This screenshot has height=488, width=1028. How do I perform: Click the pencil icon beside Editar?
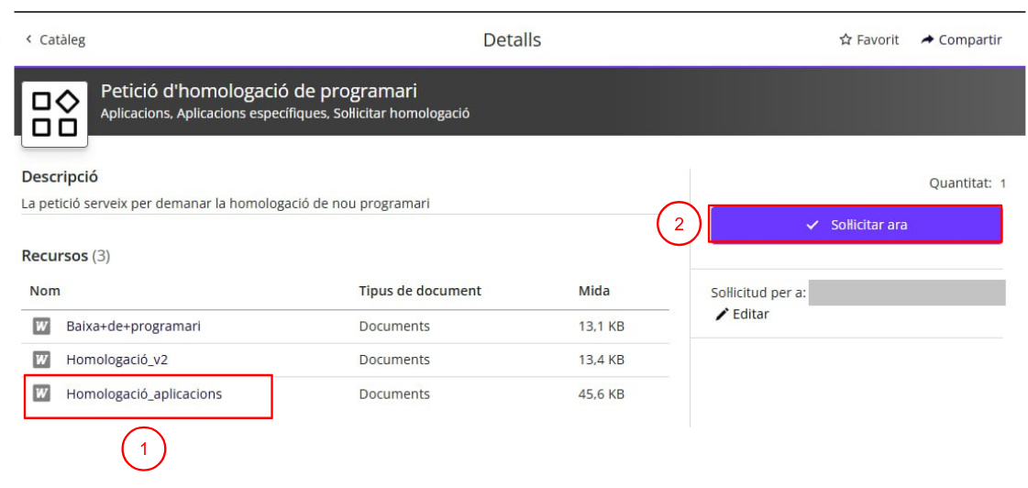(x=722, y=315)
